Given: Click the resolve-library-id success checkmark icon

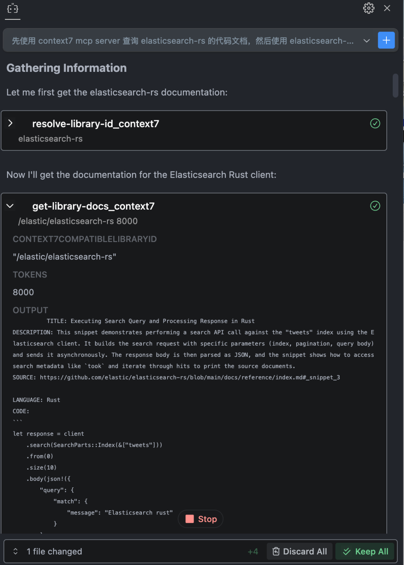Looking at the screenshot, I should pyautogui.click(x=375, y=124).
